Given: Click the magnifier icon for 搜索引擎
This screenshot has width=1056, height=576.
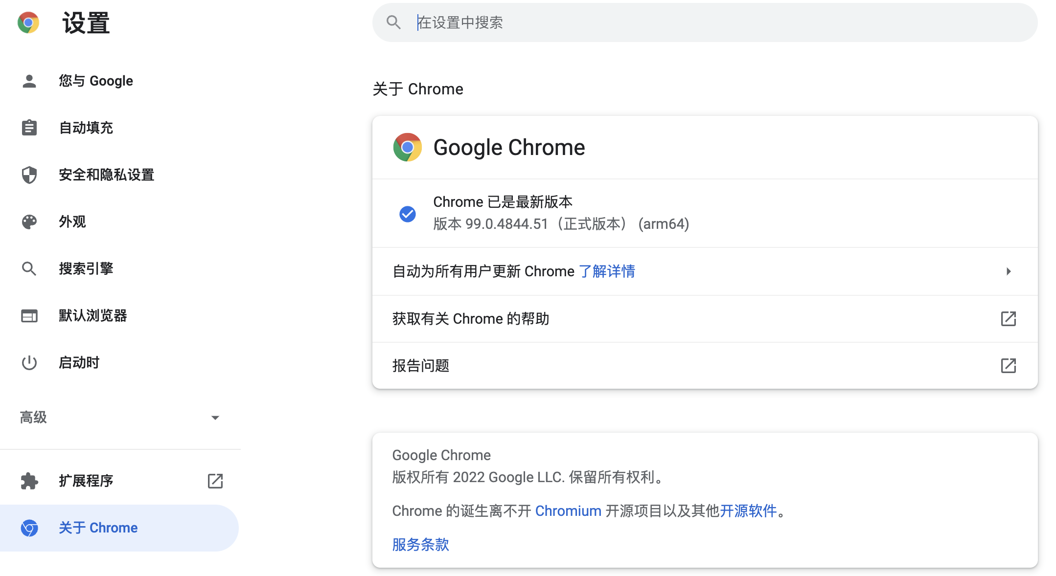Looking at the screenshot, I should [x=29, y=268].
